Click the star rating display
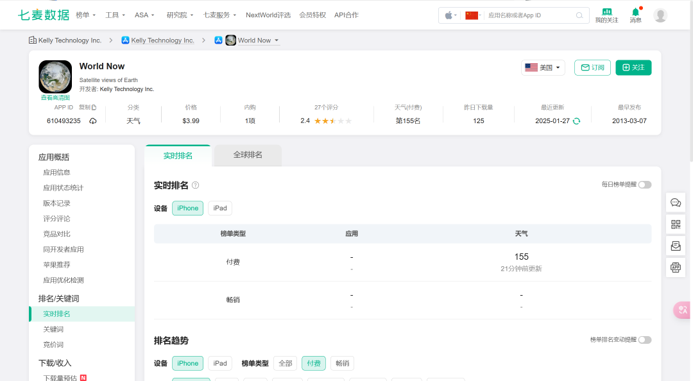 pyautogui.click(x=333, y=121)
